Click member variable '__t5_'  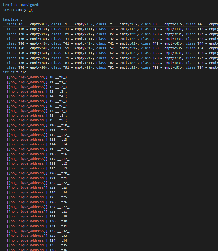(x=60, y=101)
